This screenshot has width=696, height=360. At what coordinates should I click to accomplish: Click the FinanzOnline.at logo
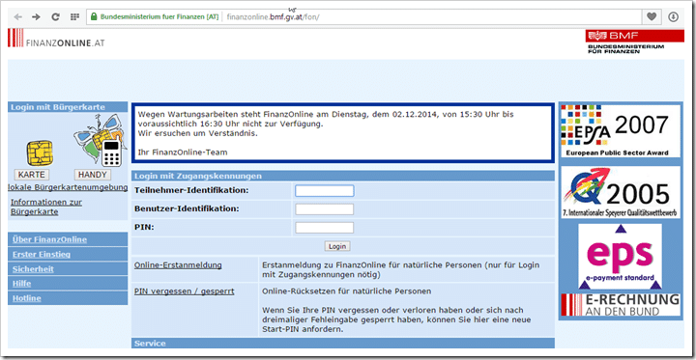(56, 39)
